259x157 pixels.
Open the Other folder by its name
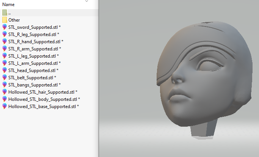[14, 20]
